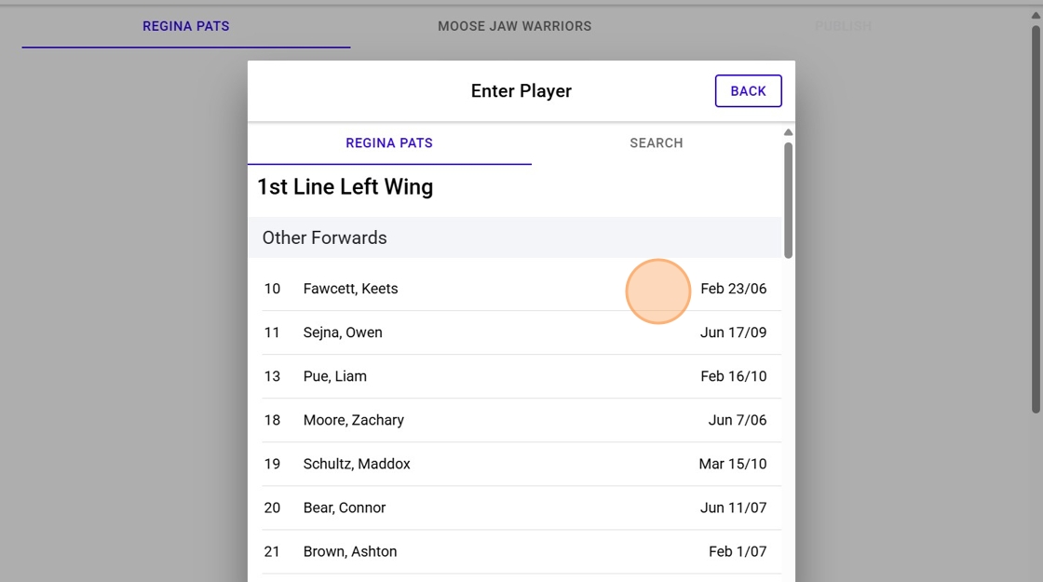Open the PUBLISH tab
Viewport: 1043px width, 582px height.
(x=843, y=26)
